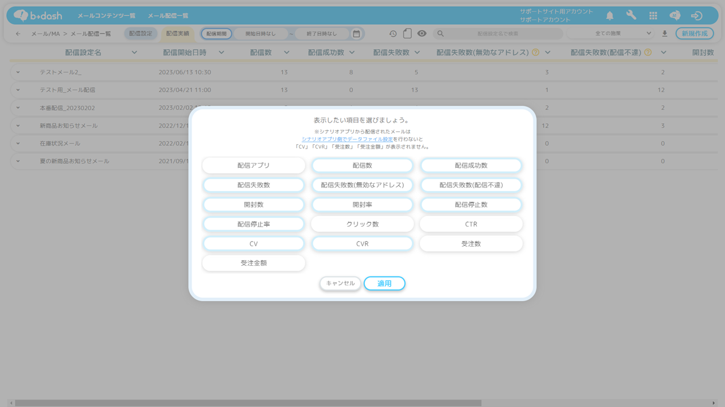
Task: Open the calendar icon for delivery period
Action: [x=356, y=34]
